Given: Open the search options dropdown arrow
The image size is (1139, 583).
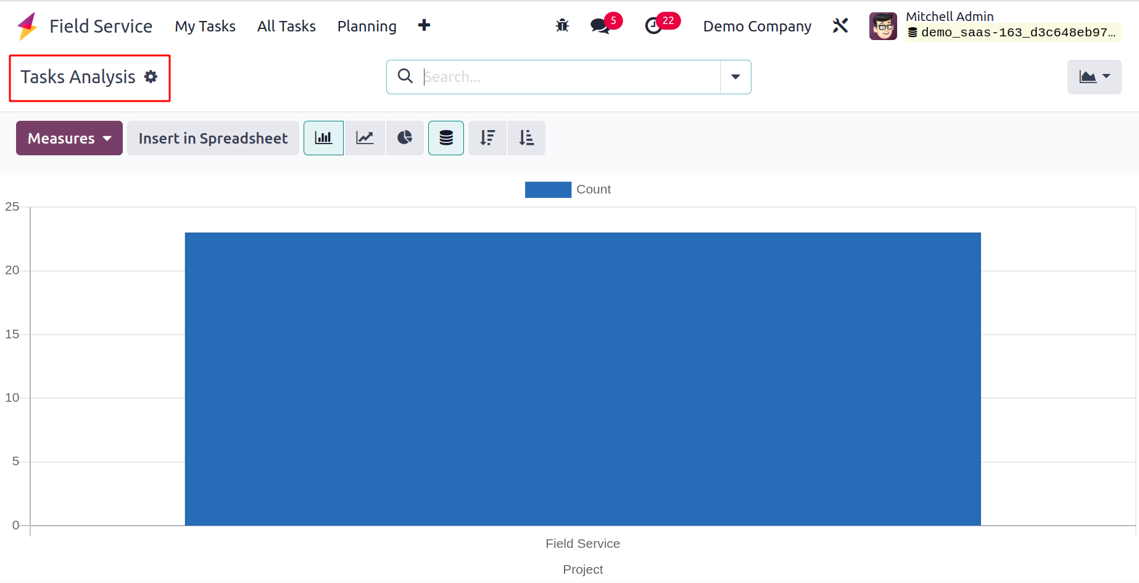Looking at the screenshot, I should coord(735,77).
